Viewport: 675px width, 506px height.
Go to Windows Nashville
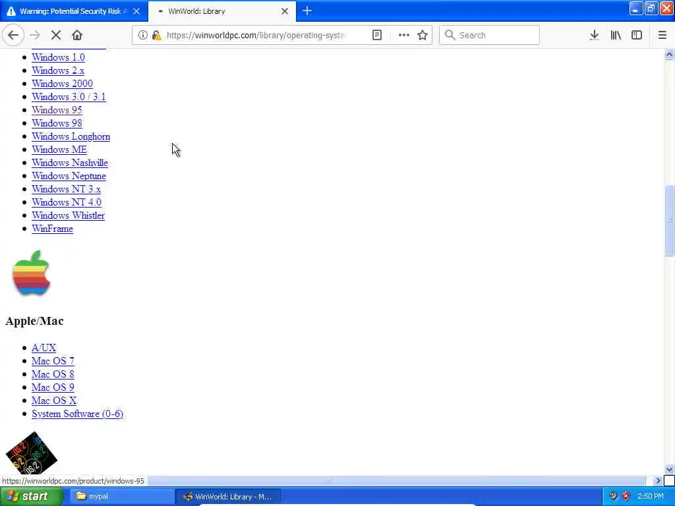pyautogui.click(x=70, y=163)
